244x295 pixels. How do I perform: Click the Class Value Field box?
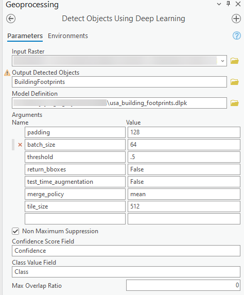[x=126, y=272]
